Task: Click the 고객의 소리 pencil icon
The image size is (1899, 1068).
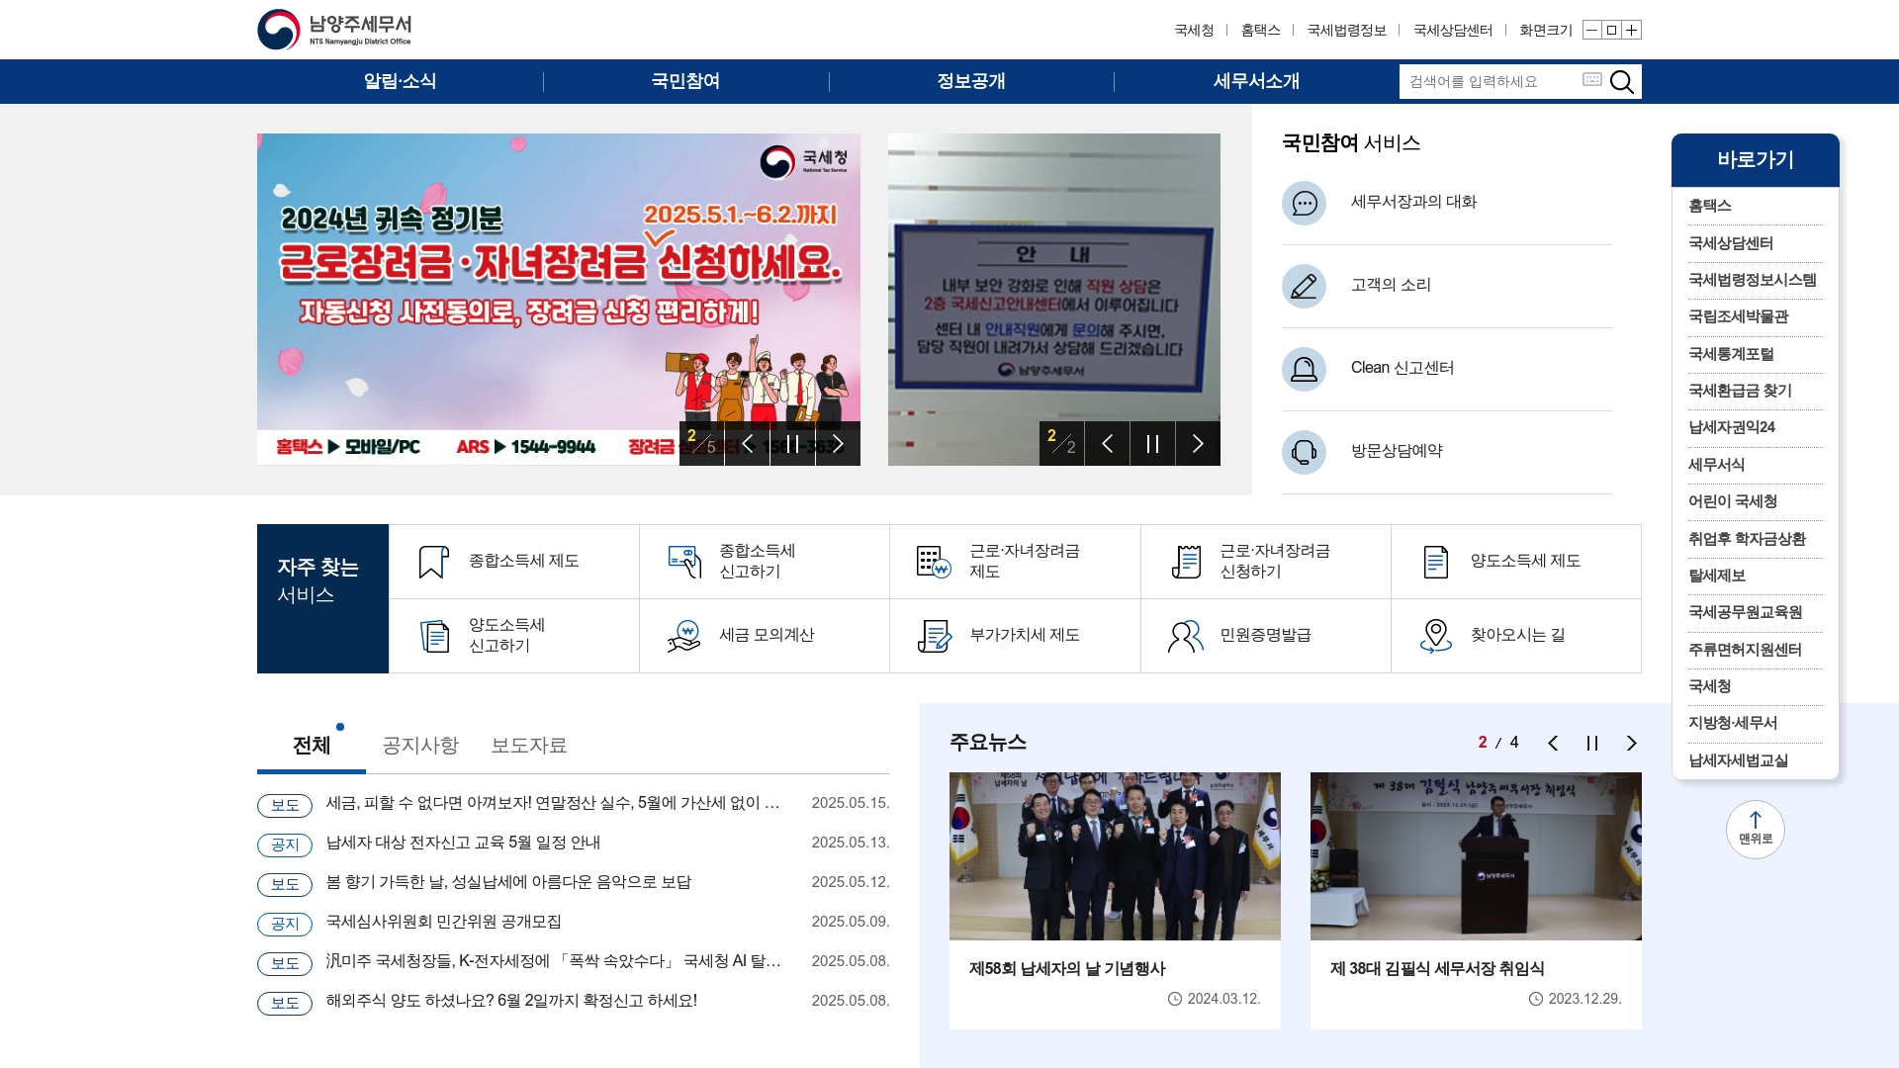Action: point(1304,286)
